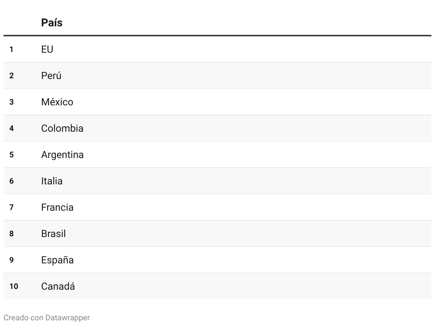Screen dimensions: 435x326
Task: Click the Francia entry
Action: (x=57, y=207)
